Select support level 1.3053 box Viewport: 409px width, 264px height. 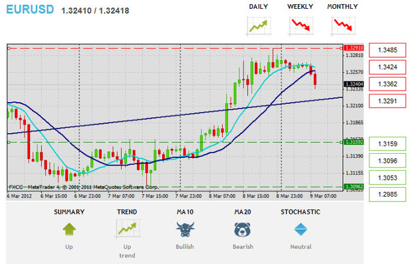(x=387, y=178)
